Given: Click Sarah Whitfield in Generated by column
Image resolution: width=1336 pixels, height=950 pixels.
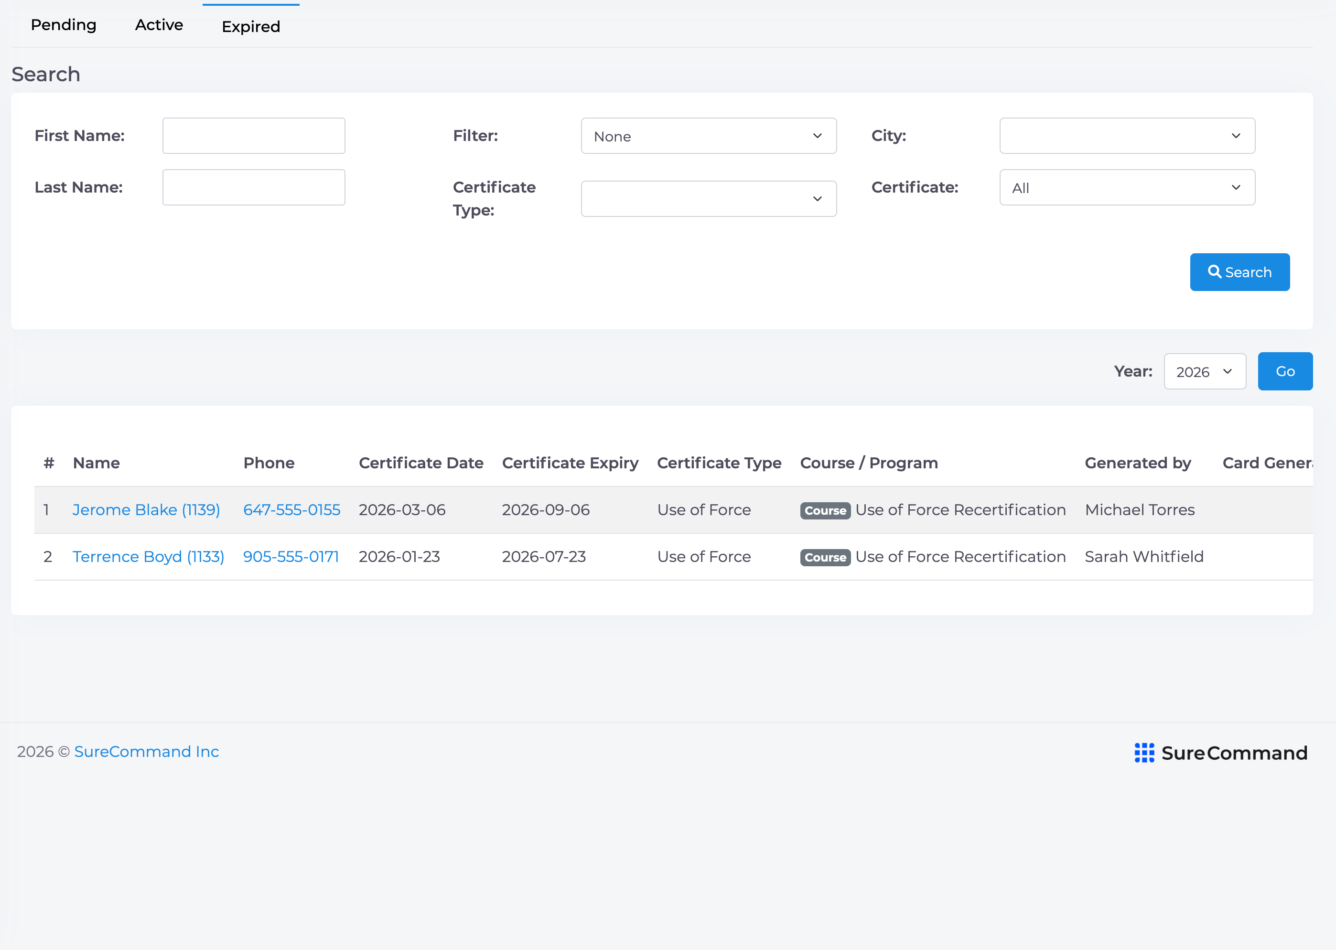Looking at the screenshot, I should pos(1143,557).
